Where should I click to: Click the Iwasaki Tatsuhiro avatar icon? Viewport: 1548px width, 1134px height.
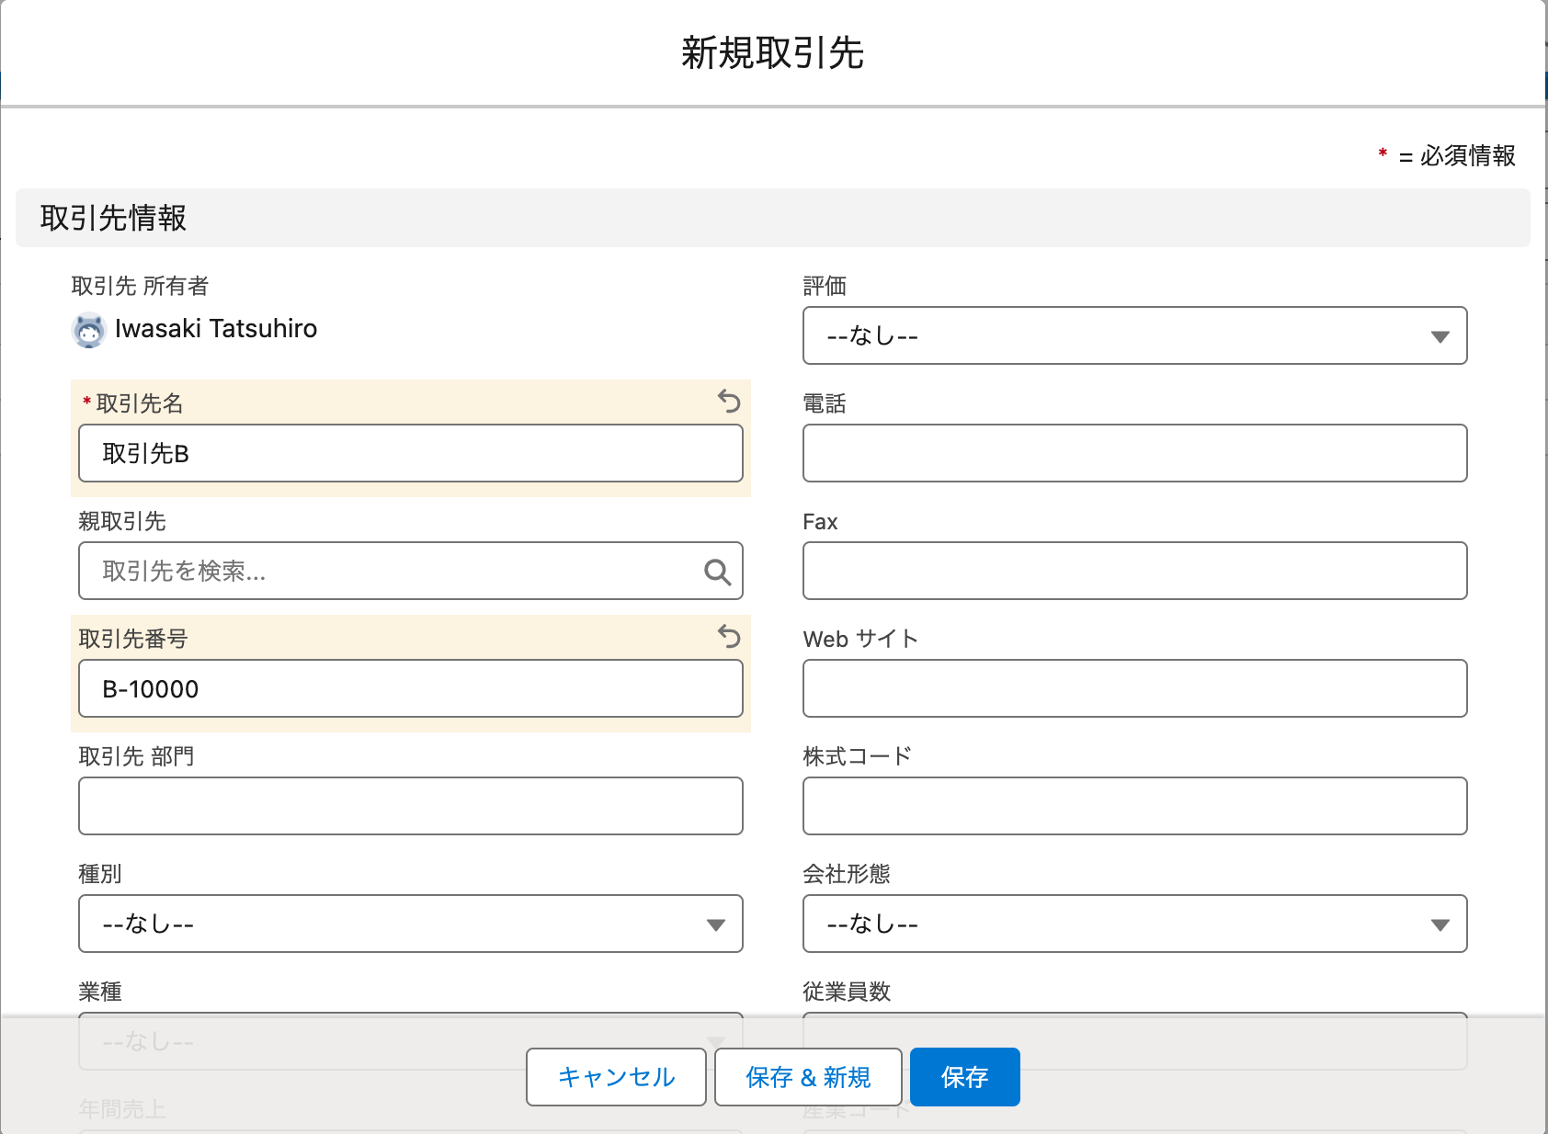pyautogui.click(x=89, y=329)
